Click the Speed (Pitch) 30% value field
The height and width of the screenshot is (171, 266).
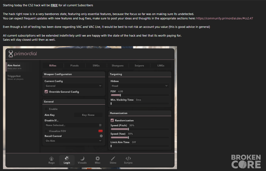[x=132, y=125]
